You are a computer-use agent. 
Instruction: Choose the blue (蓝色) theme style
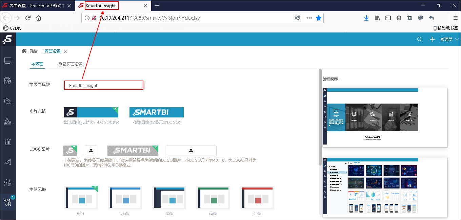(x=125, y=198)
